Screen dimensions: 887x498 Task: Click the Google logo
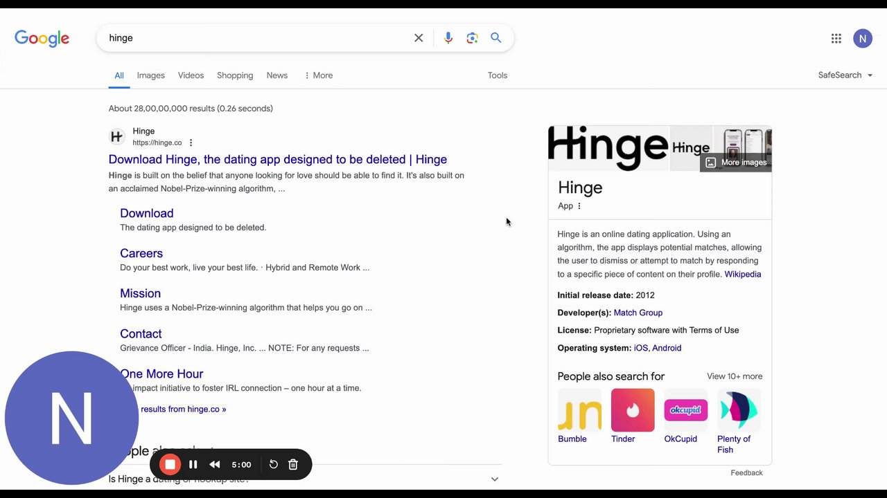[42, 38]
